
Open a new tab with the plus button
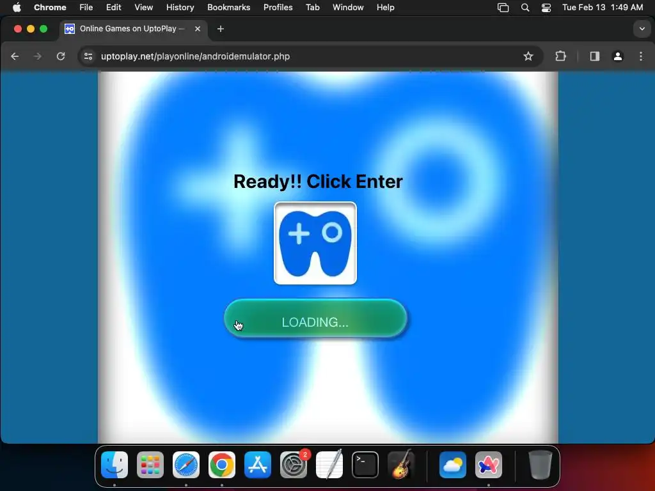tap(221, 29)
